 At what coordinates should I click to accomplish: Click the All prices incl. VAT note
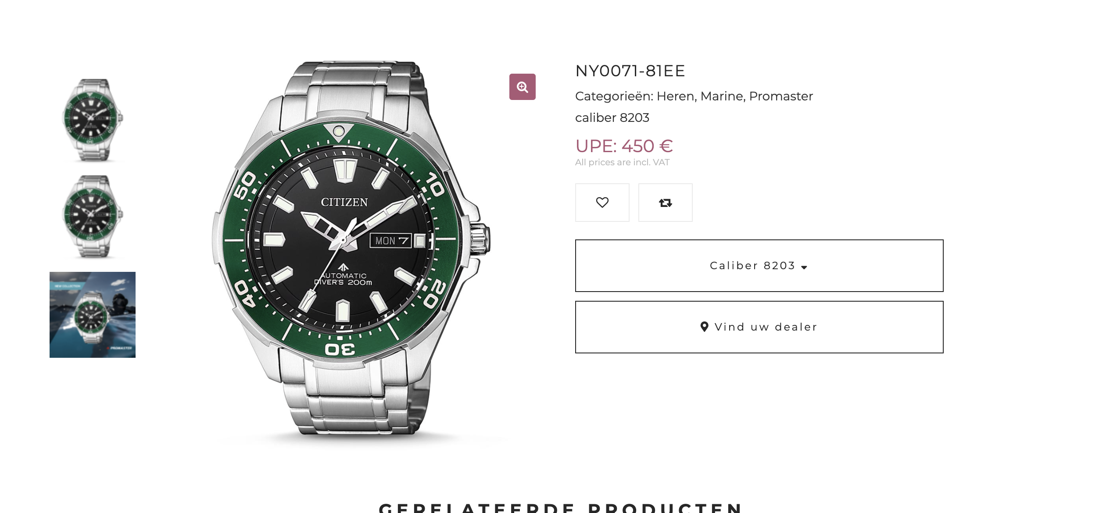[x=622, y=162]
